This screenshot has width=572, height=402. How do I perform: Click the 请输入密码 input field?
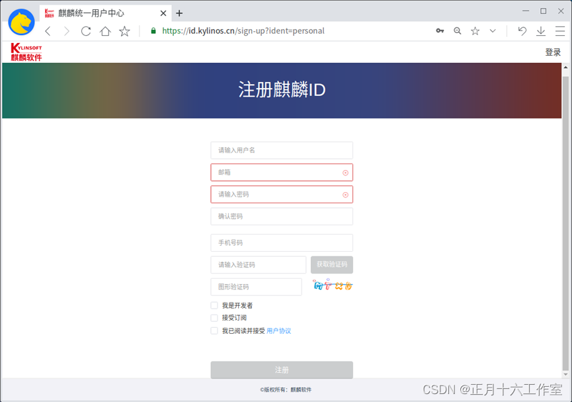(x=282, y=195)
